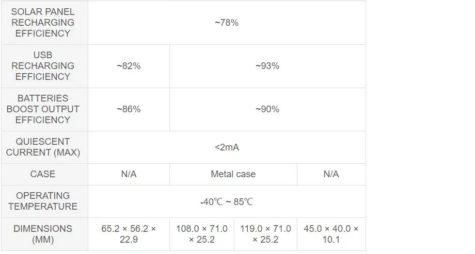
Task: Click the DIMENSIONS (MM) row header
Action: (43, 233)
